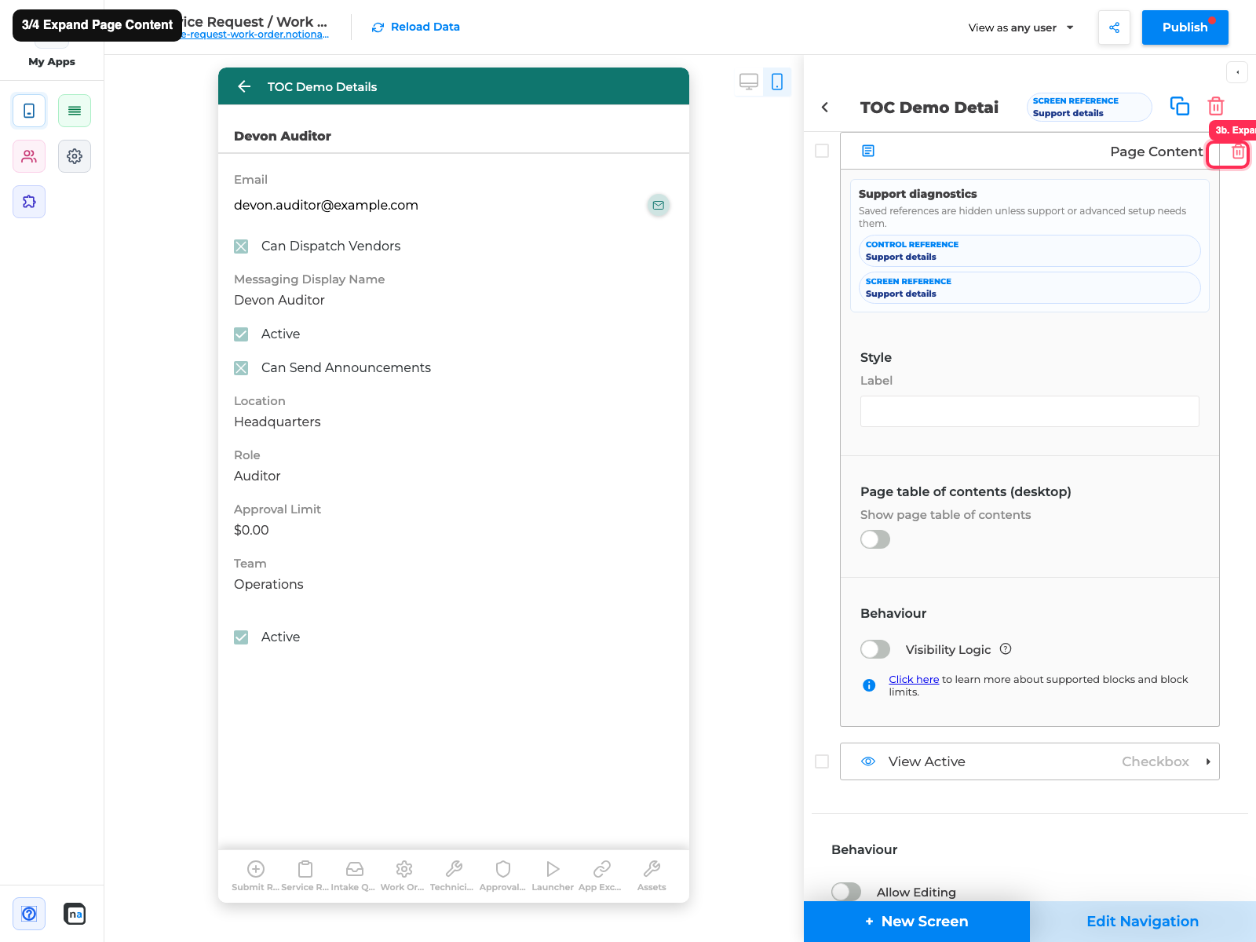This screenshot has height=942, width=1256.
Task: Click the 'na' account badge icon
Action: 75,914
